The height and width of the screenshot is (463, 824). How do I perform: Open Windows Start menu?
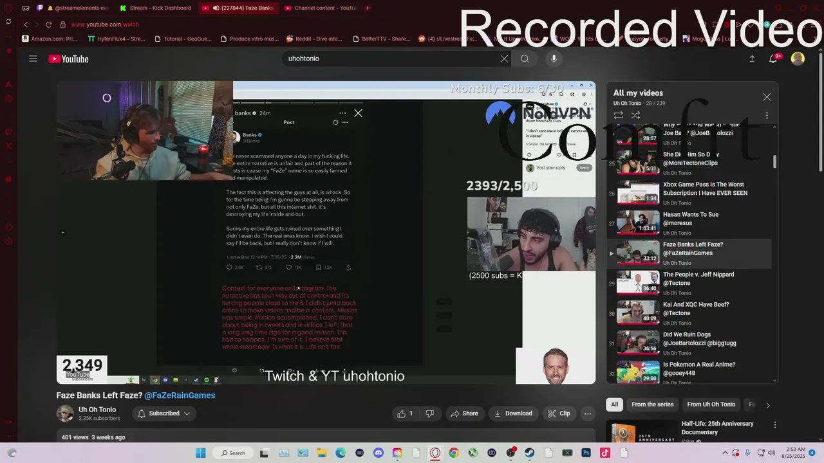[x=200, y=453]
